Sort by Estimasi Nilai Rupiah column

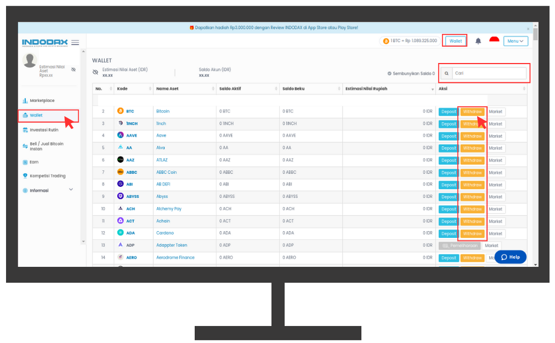coord(389,89)
